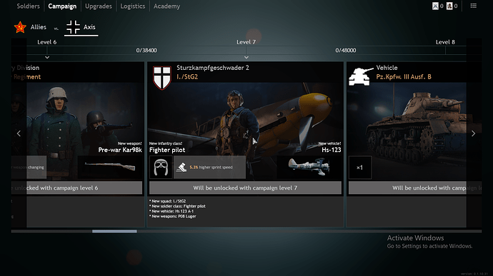The image size is (493, 276).
Task: Click the 'Fighter pilot' class heading
Action: (x=167, y=150)
